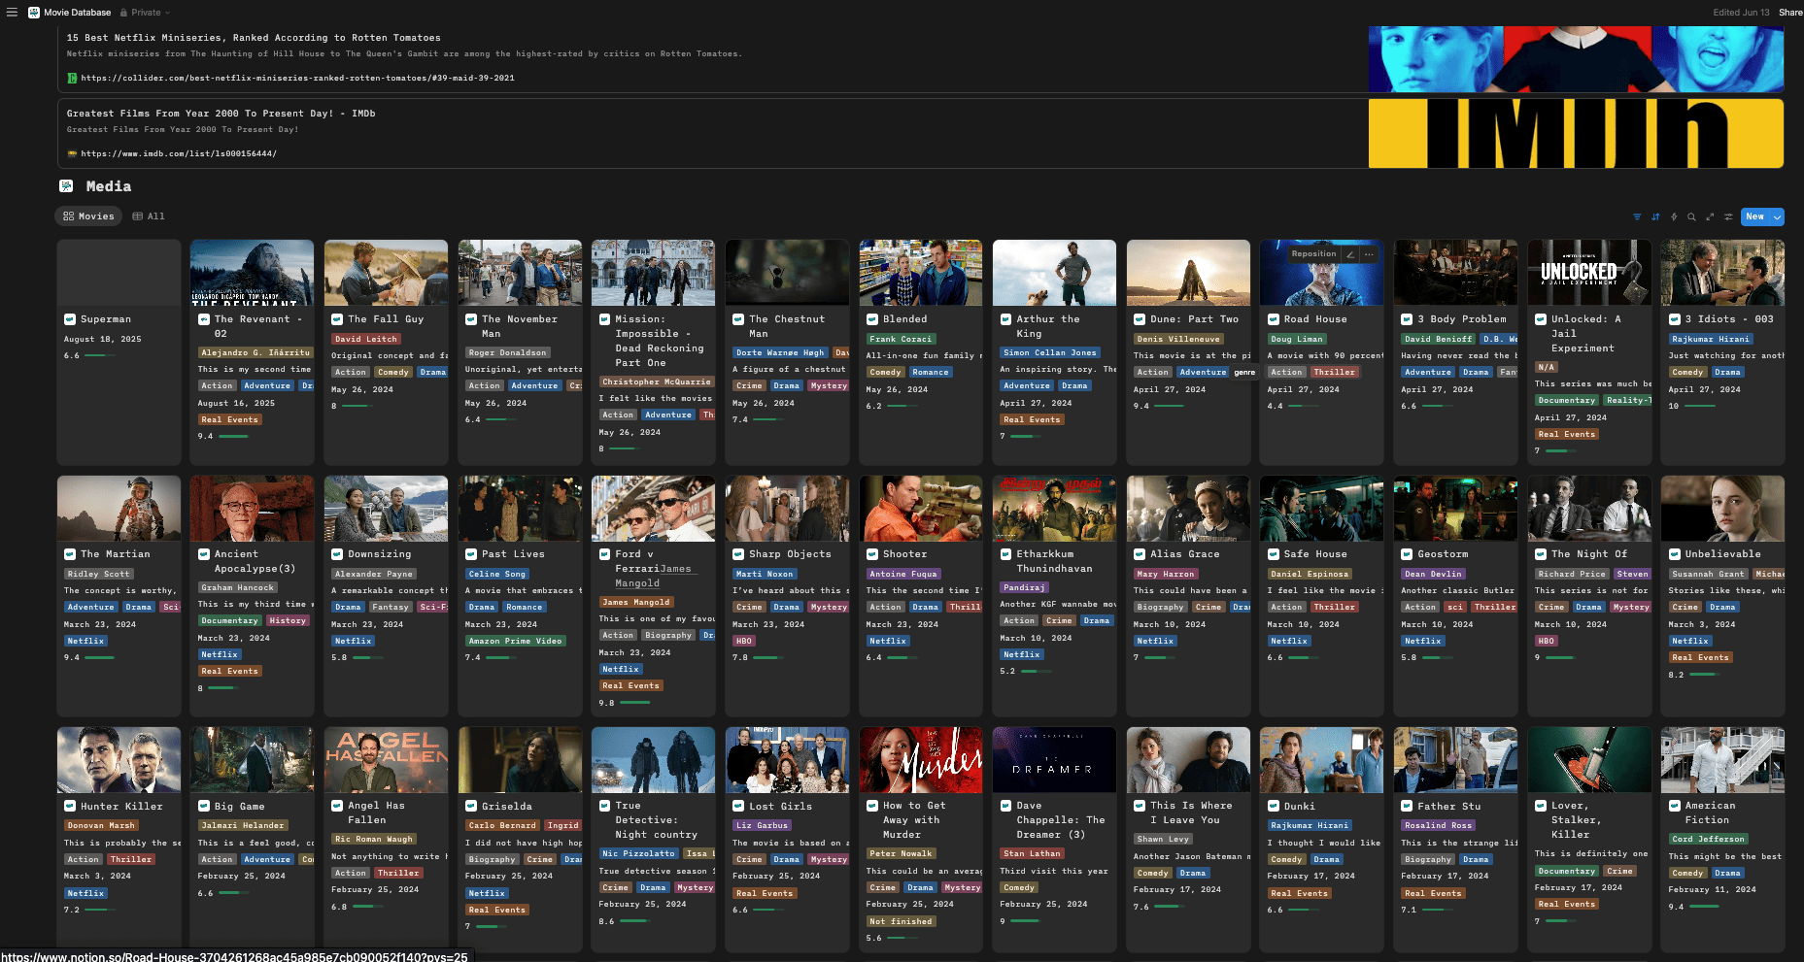The width and height of the screenshot is (1804, 962).
Task: Switch to the Movies gallery view tab
Action: coord(88,216)
